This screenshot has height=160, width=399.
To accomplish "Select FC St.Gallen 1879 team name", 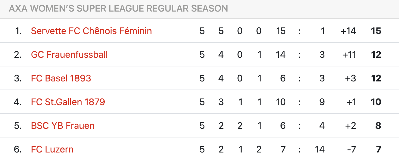I will (68, 102).
